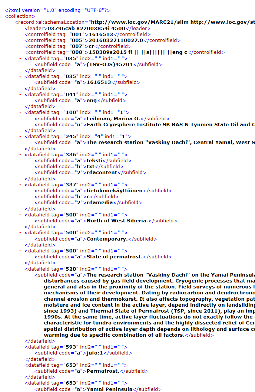
Task: Click the Earth Cryosphere Institute affiliation text
Action: (170, 124)
